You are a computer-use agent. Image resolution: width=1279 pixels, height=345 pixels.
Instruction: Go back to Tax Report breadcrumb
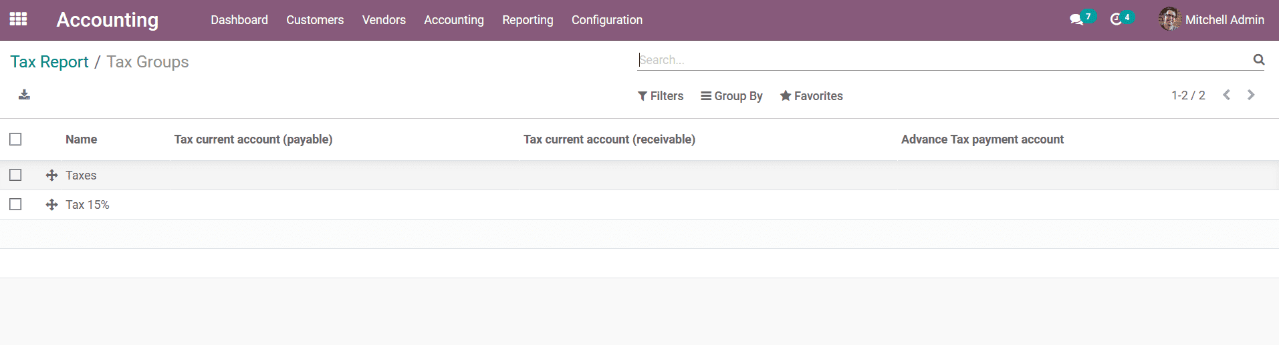(x=49, y=62)
